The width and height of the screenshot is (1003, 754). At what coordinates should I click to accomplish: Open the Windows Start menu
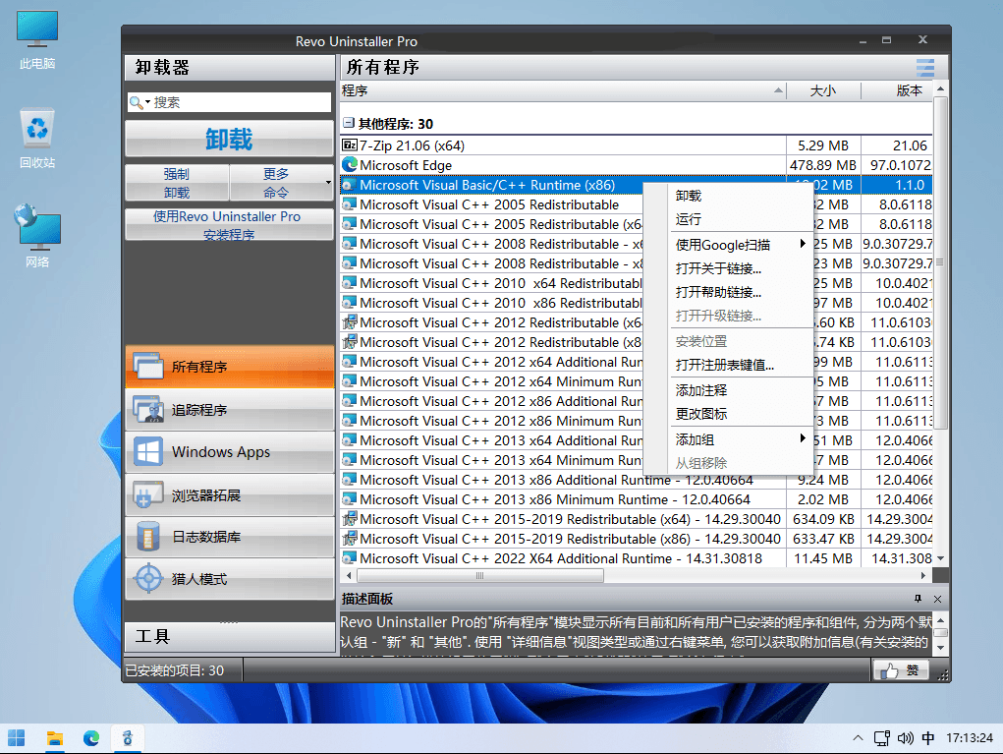[x=17, y=738]
